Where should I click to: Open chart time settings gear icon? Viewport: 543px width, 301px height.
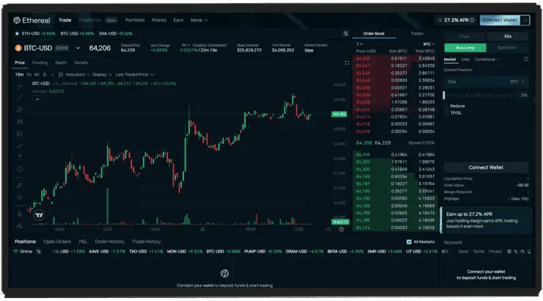click(341, 229)
